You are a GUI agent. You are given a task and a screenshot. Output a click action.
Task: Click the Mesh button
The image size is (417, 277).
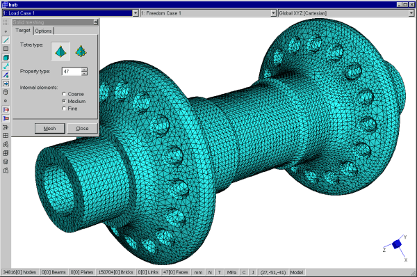[50, 128]
